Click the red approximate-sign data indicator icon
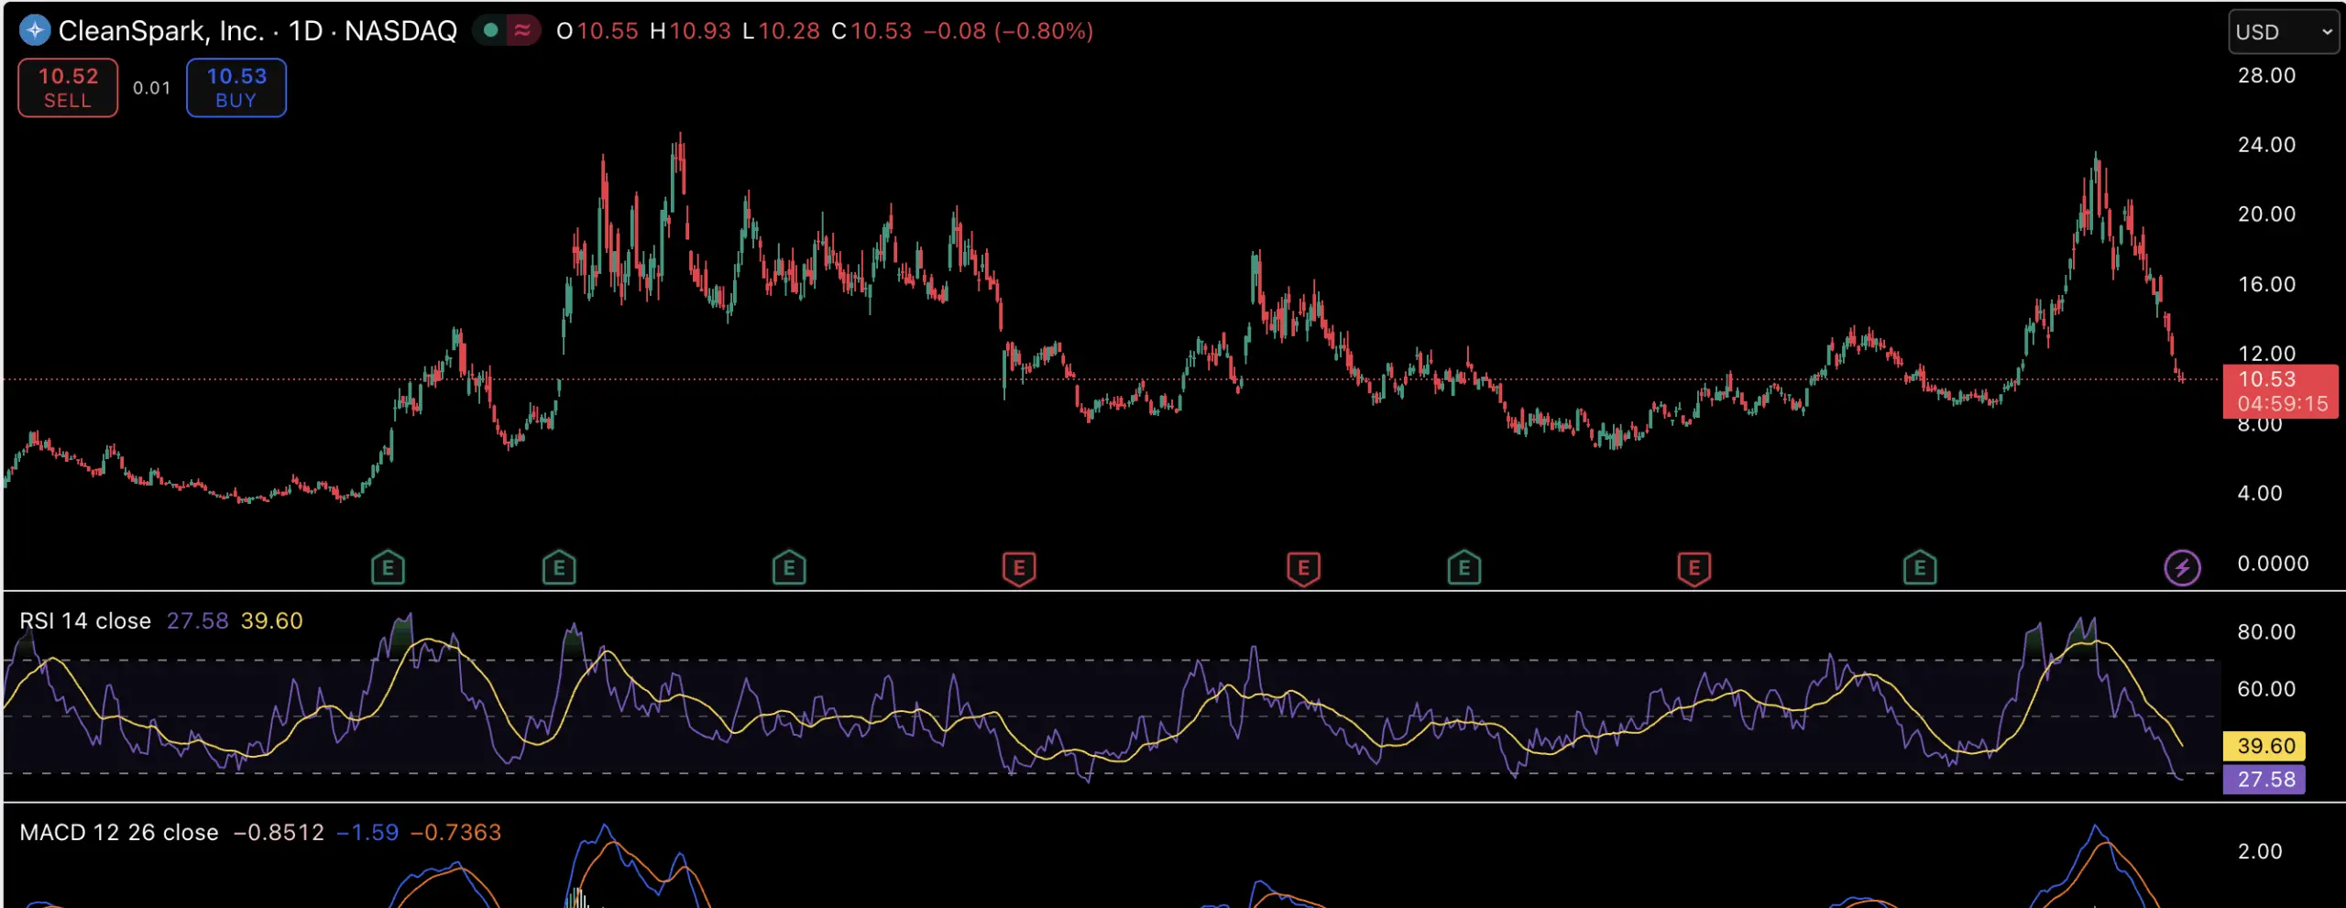 (x=522, y=30)
